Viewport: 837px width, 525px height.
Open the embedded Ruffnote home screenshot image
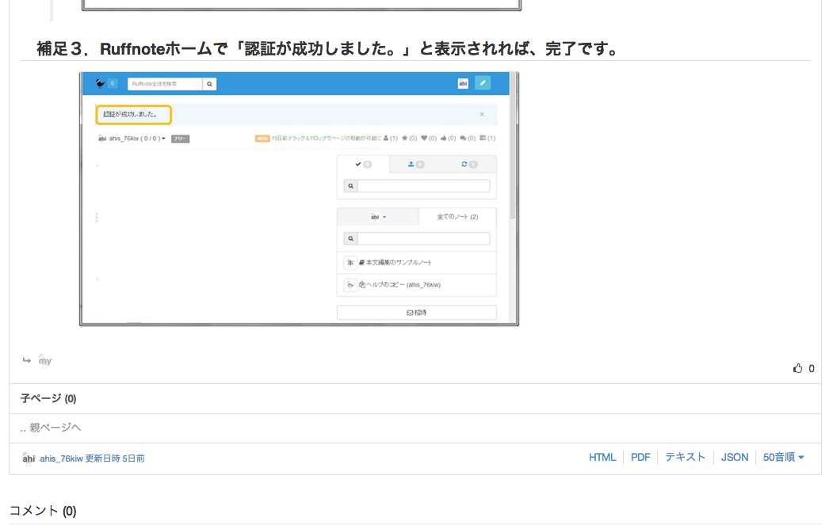pos(299,199)
